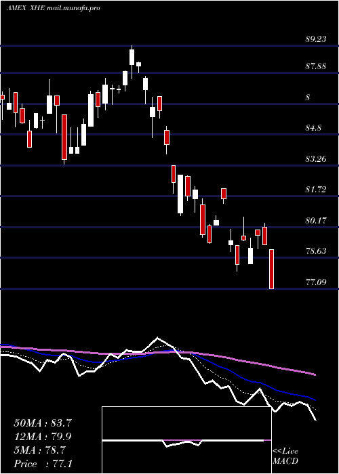Click the 80.17 price level label
The width and height of the screenshot is (339, 474).
[x=316, y=221]
